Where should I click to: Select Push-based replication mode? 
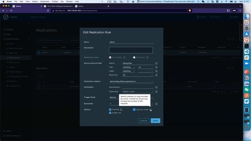110,58
